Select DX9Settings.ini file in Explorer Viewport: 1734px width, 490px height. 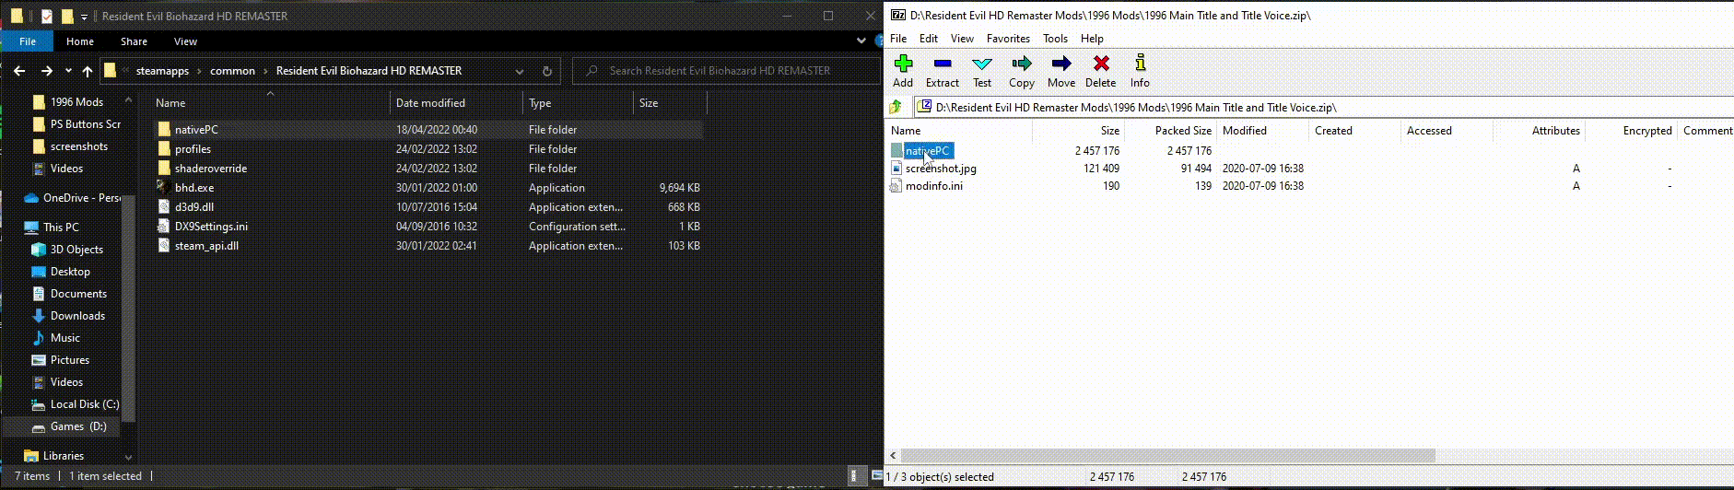coord(211,226)
